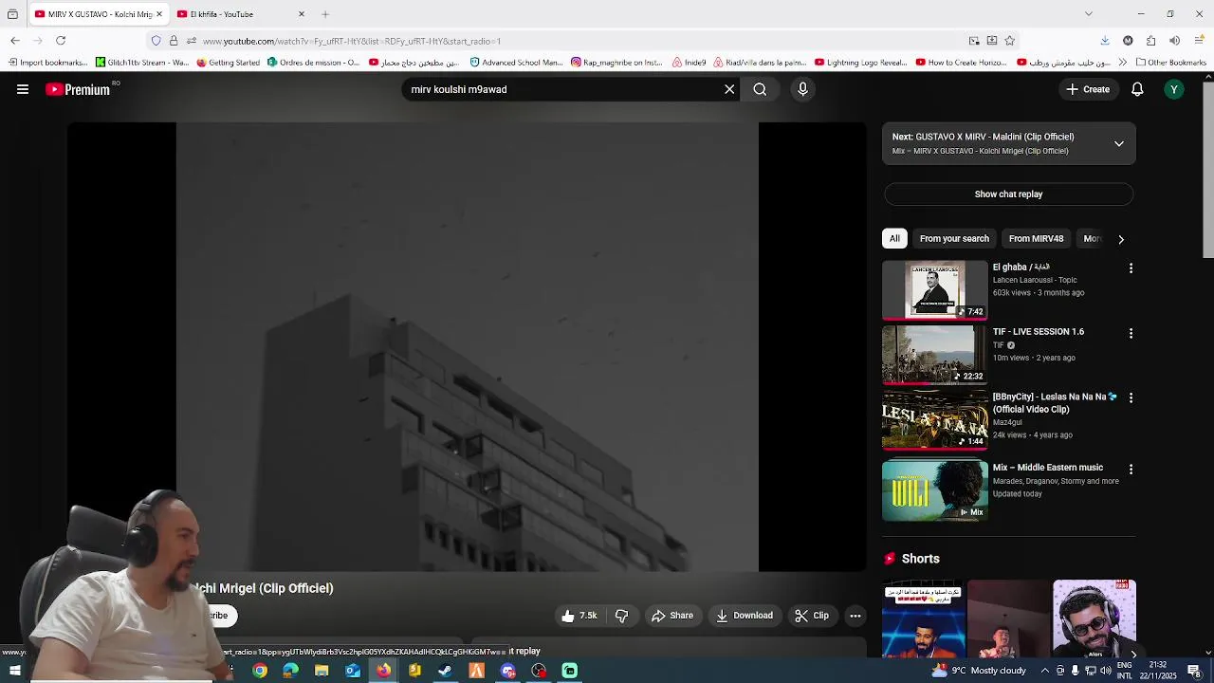Like the video with 7.5k likes
The height and width of the screenshot is (683, 1214).
tap(579, 616)
